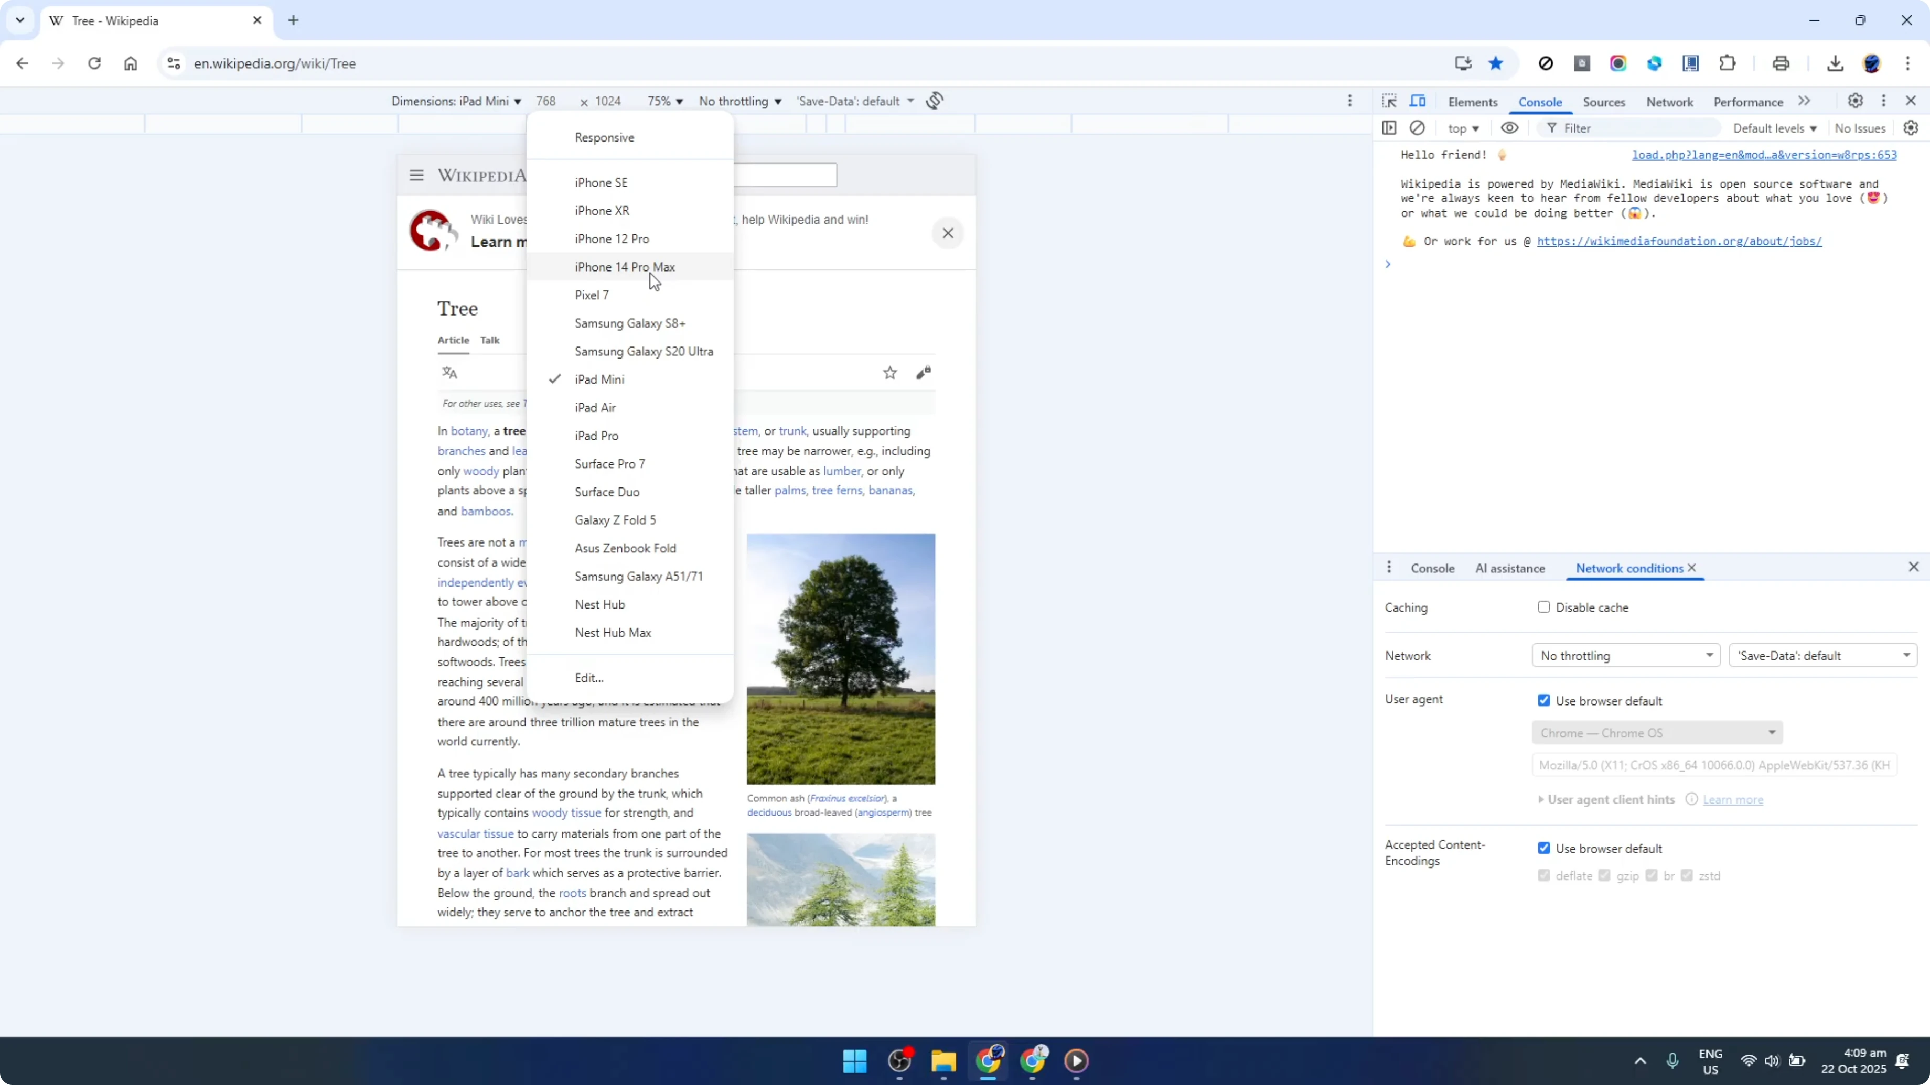The image size is (1930, 1085).
Task: Rotate the device viewport orientation
Action: [x=935, y=100]
